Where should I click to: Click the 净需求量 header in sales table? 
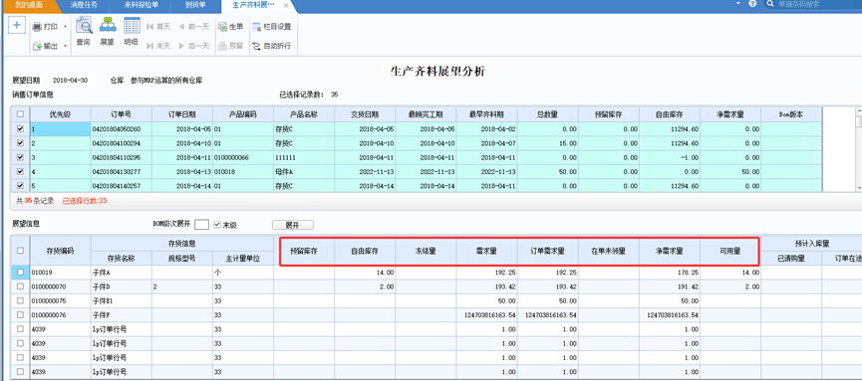(x=730, y=114)
